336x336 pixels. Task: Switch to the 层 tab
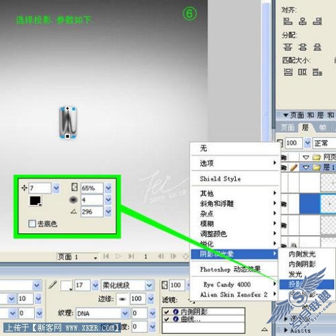tap(305, 128)
